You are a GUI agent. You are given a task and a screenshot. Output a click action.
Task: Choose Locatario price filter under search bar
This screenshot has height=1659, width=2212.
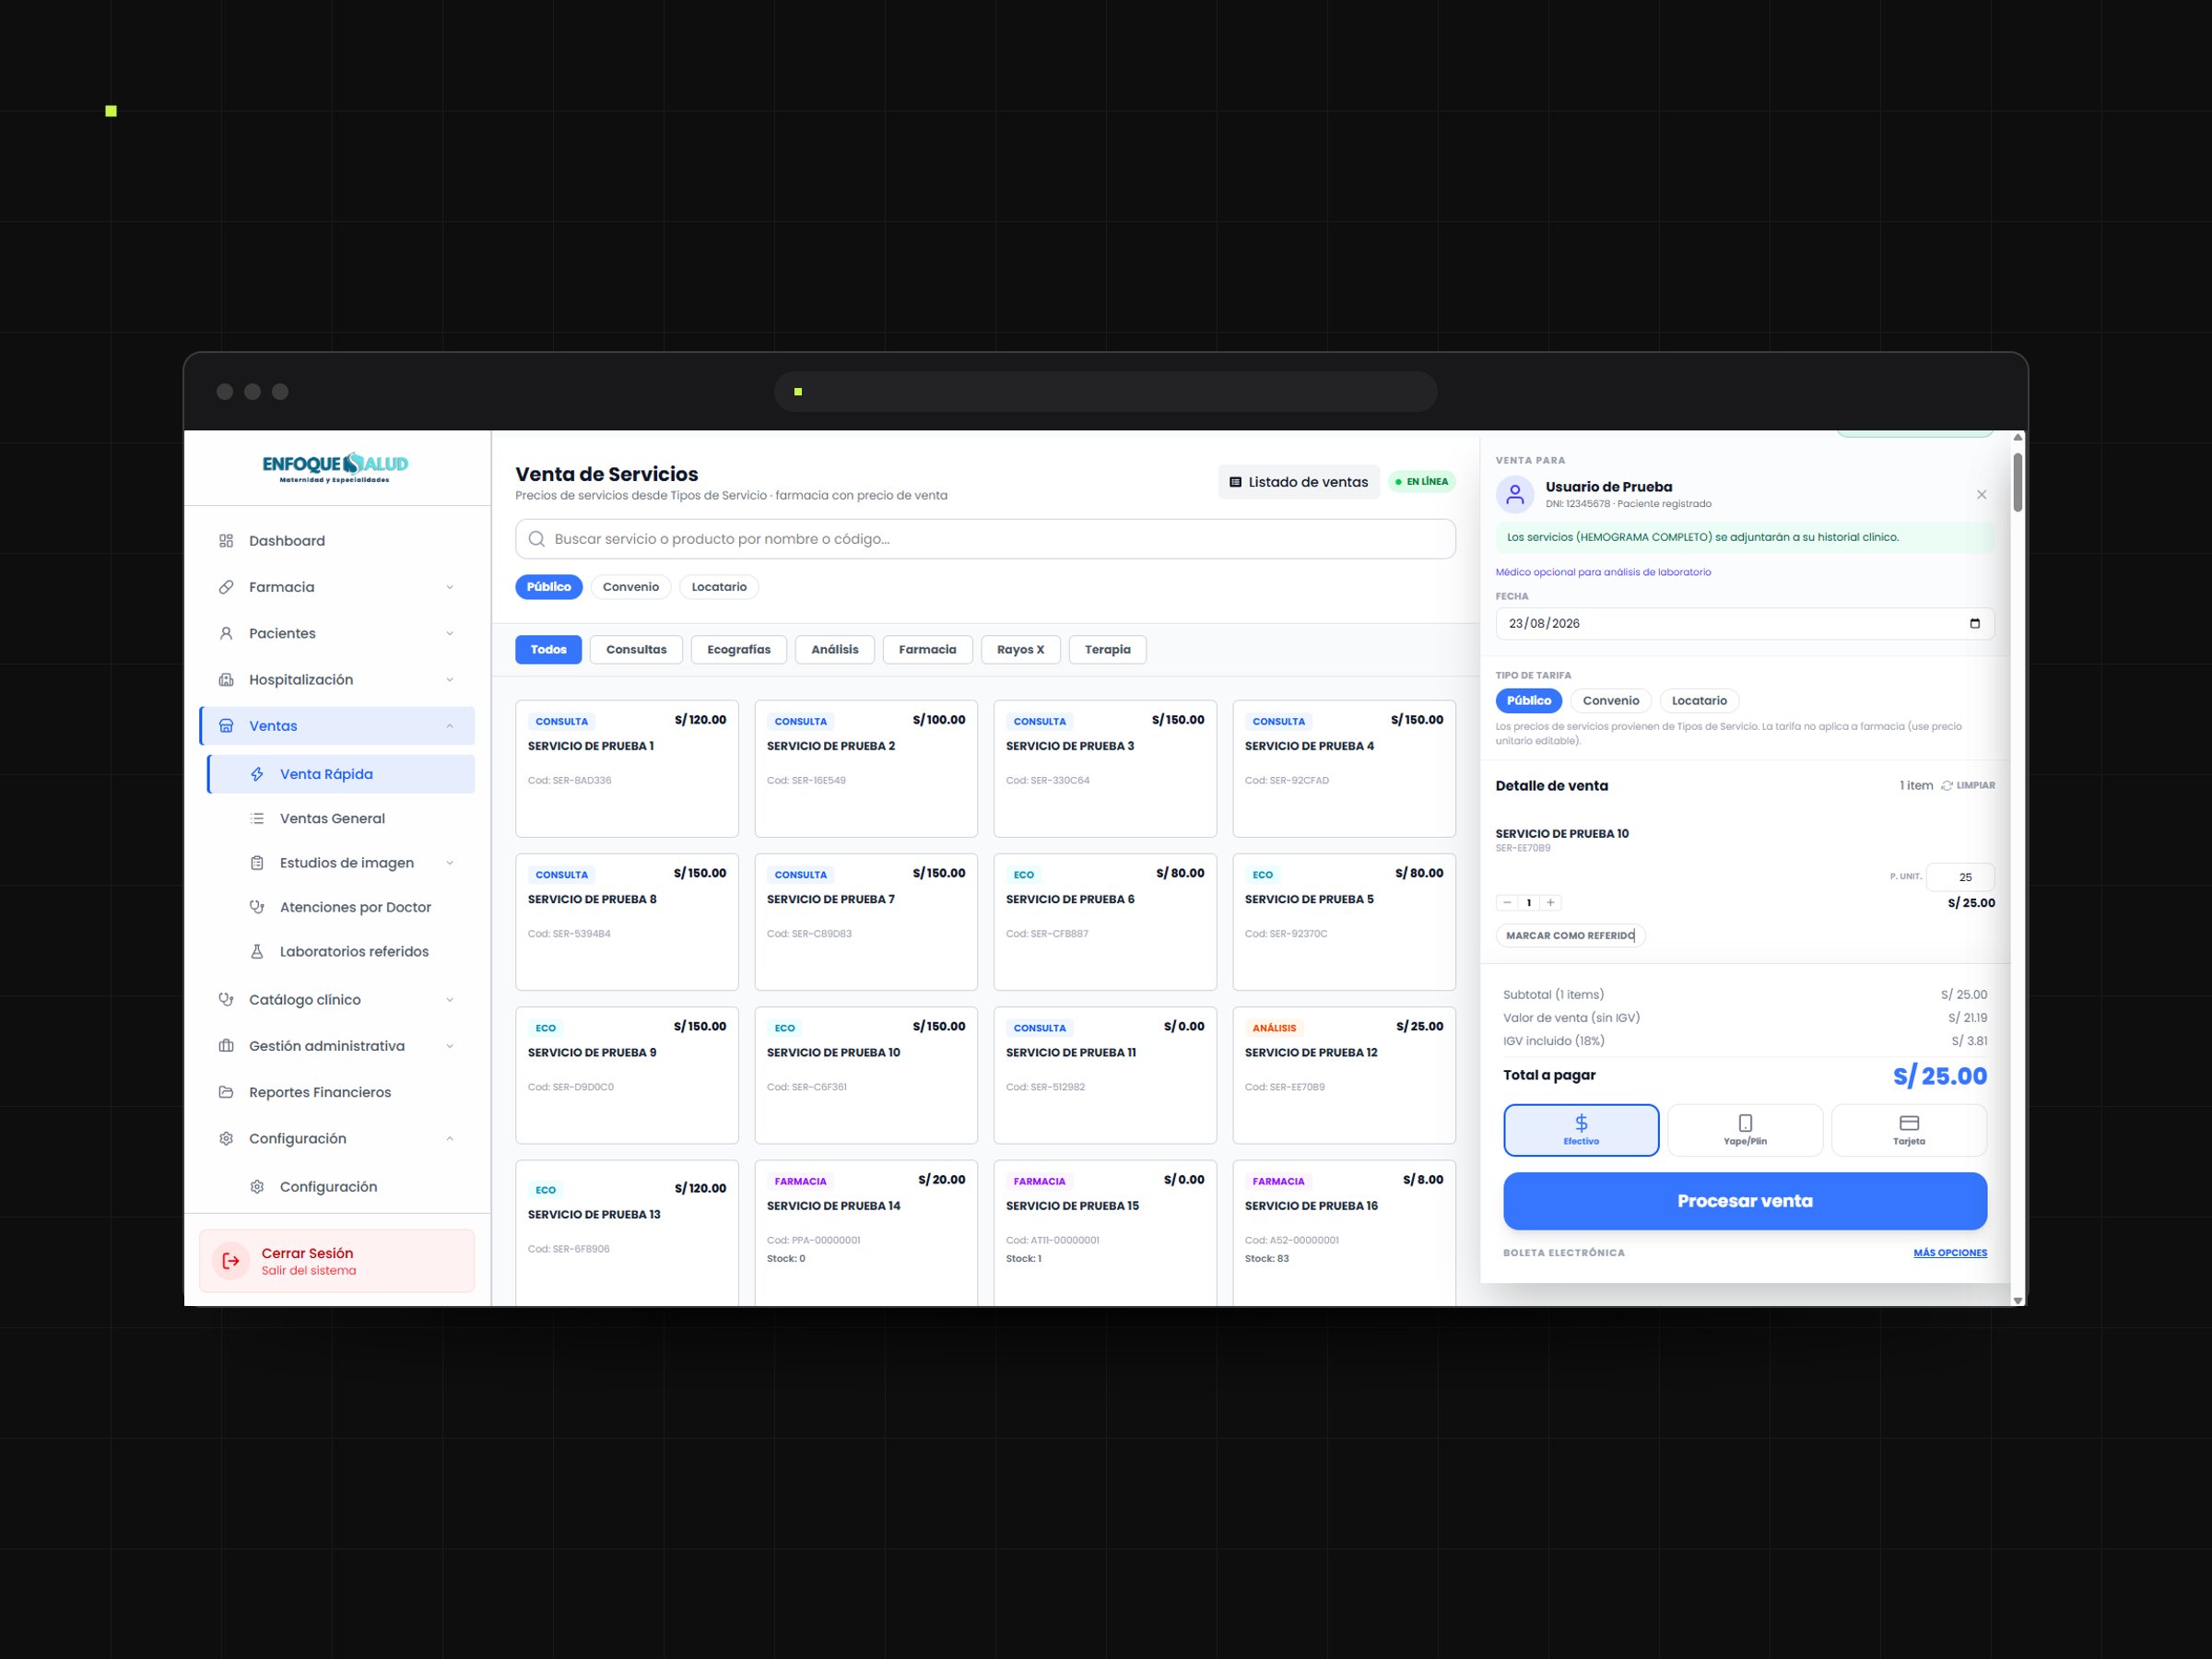pyautogui.click(x=719, y=587)
